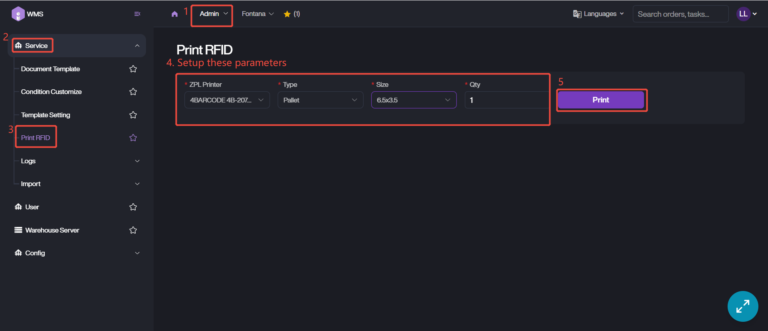Viewport: 768px width, 331px height.
Task: Click the expand fullscreen round button
Action: point(742,306)
